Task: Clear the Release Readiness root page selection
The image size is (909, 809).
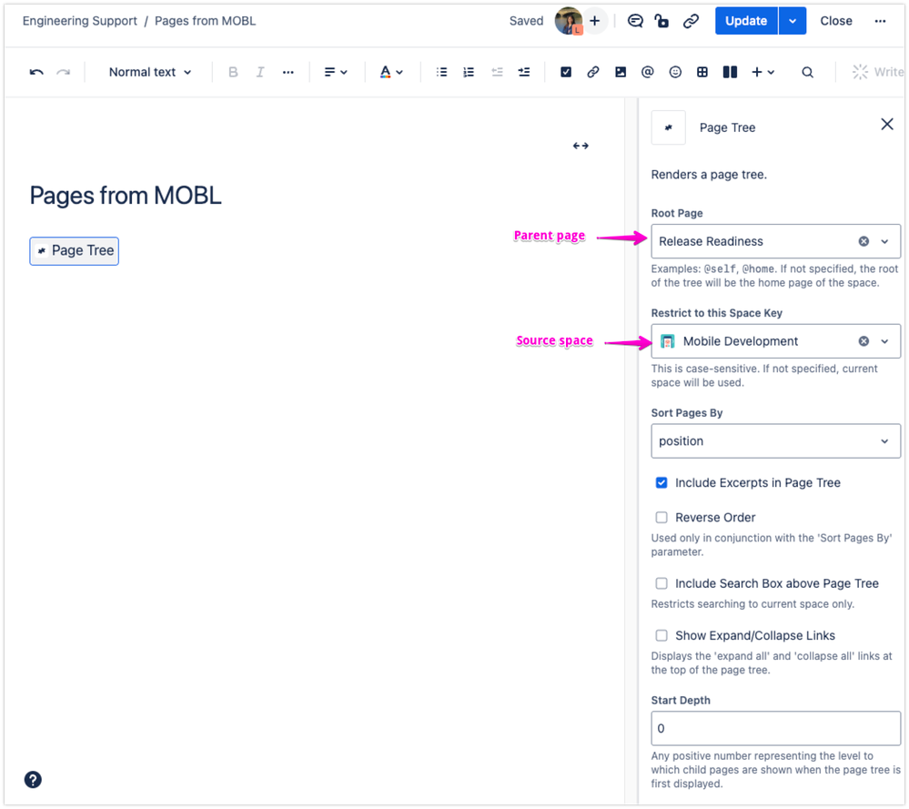Action: point(863,241)
